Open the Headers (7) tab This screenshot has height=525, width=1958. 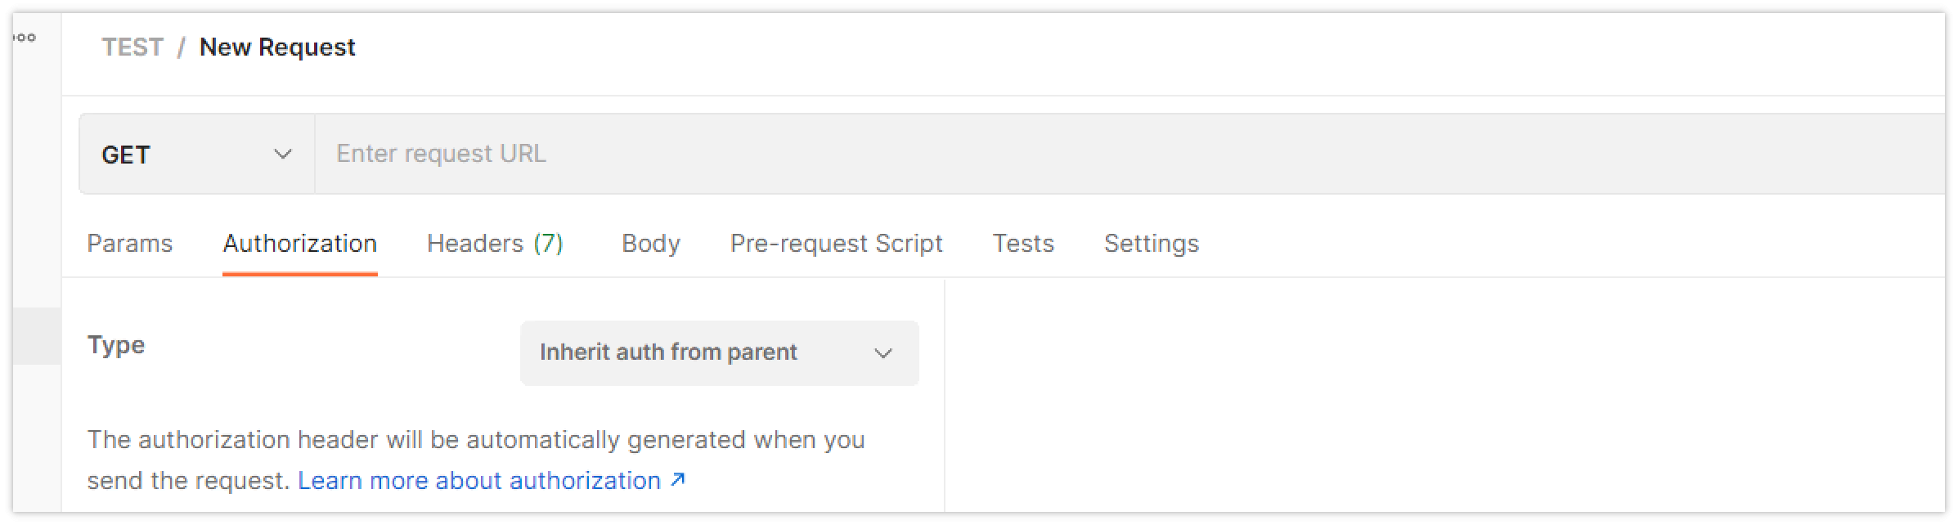495,244
